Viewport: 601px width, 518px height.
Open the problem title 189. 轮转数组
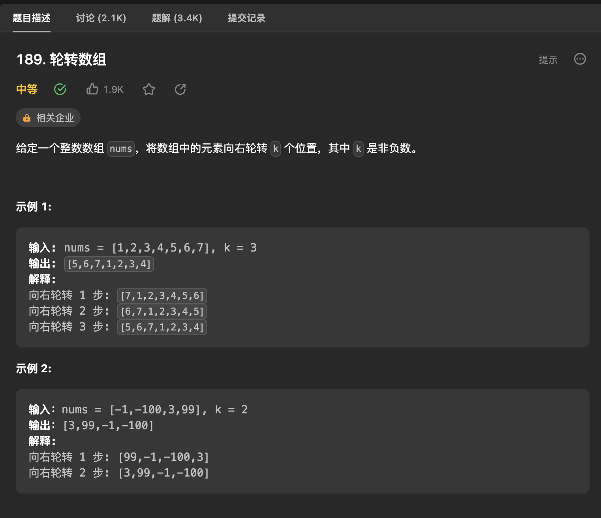(x=61, y=60)
